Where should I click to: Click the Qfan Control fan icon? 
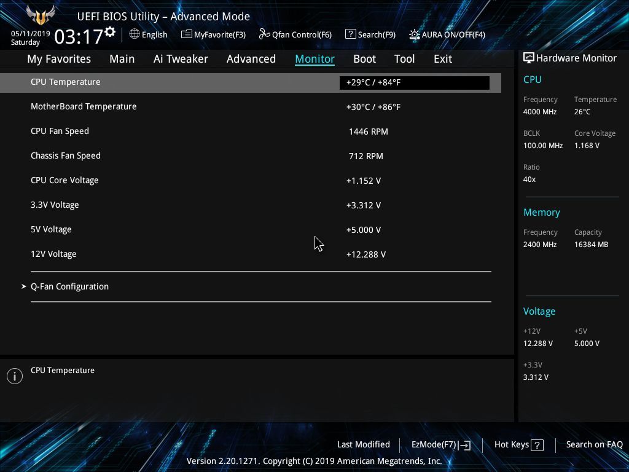coord(264,34)
